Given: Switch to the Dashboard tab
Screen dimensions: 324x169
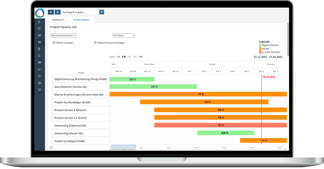Looking at the screenshot, I should click(58, 20).
